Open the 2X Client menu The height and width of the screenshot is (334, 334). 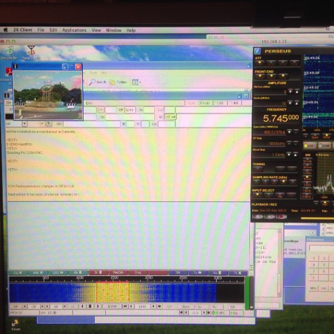pos(22,30)
